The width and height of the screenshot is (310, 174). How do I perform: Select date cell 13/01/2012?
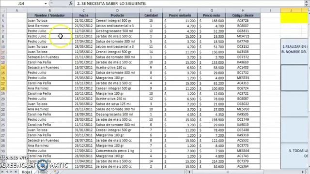pyautogui.click(x=84, y=62)
